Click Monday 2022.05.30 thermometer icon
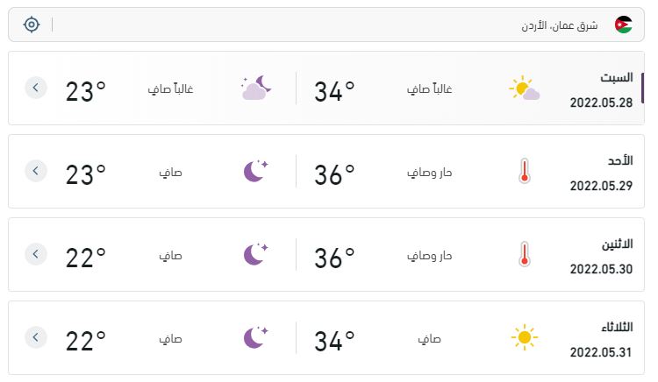This screenshot has width=658, height=382. (524, 254)
